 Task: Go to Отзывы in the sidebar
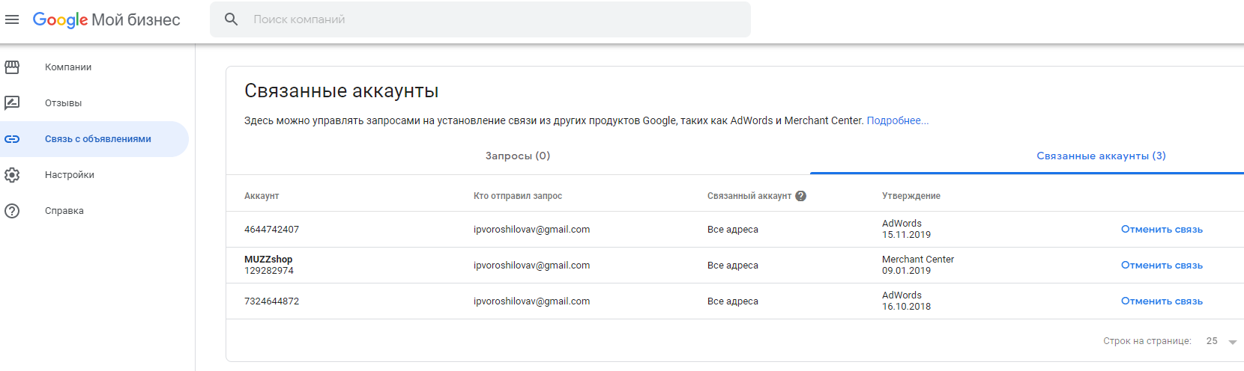click(64, 103)
